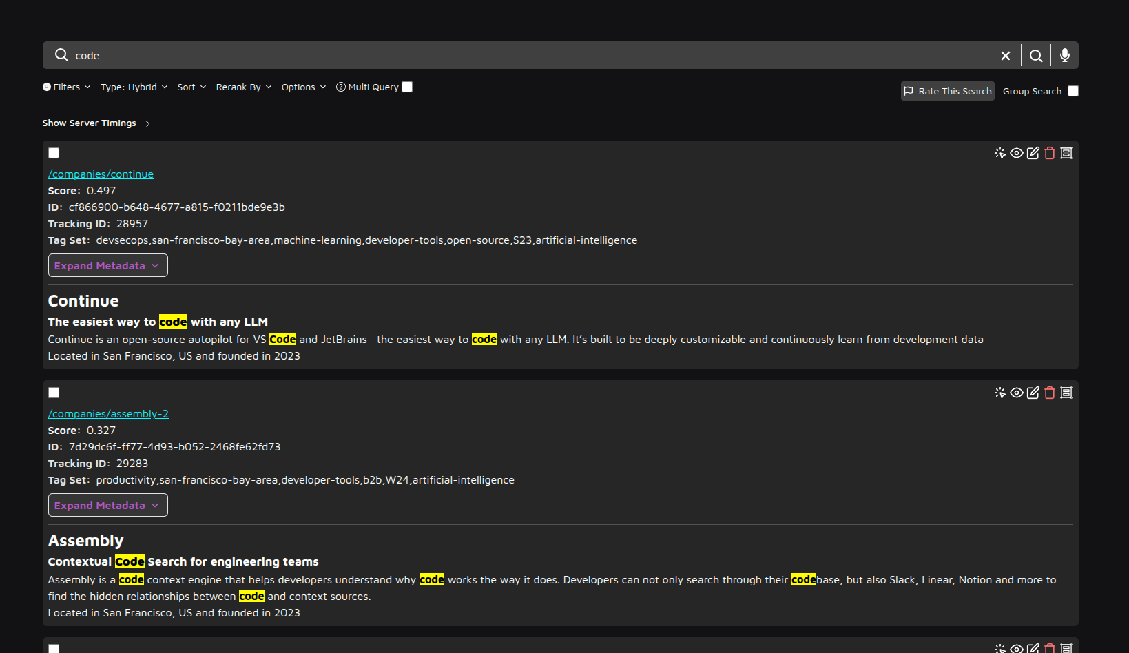This screenshot has width=1129, height=653.
Task: Toggle the eye icon on the Assembly card
Action: click(1017, 393)
